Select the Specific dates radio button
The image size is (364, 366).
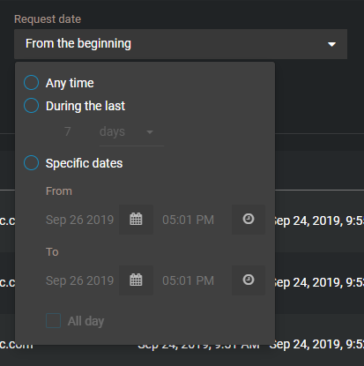(31, 163)
